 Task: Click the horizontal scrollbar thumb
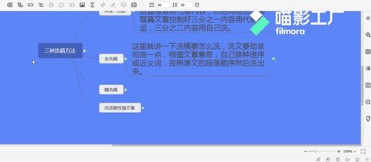click(x=237, y=145)
